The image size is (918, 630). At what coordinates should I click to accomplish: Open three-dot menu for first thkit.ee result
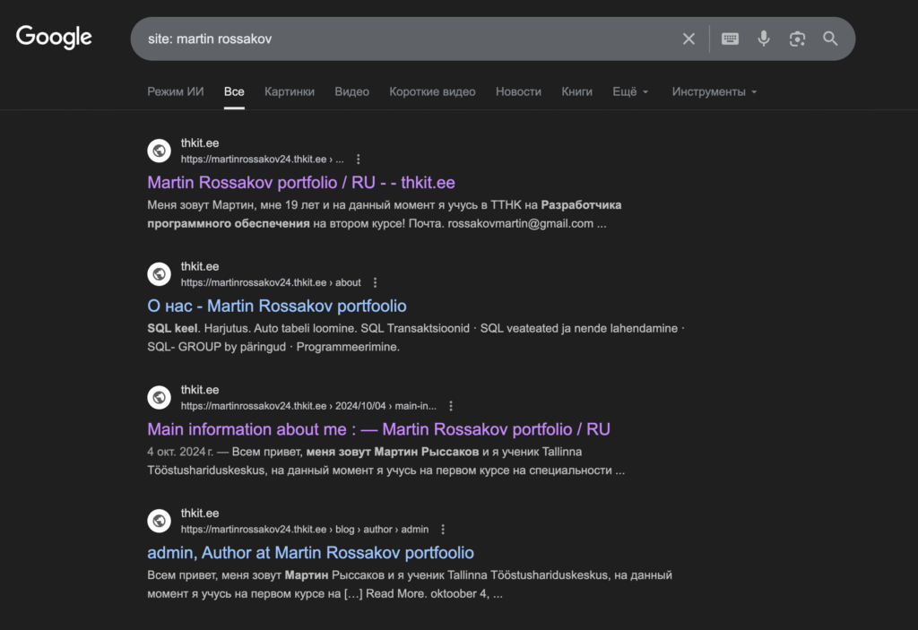[x=359, y=160]
